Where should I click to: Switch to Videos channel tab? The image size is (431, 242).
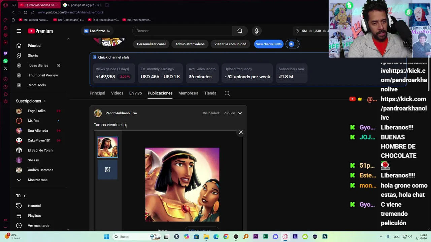click(x=117, y=93)
